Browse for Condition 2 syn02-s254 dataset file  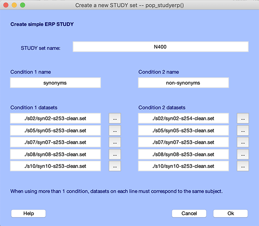243,118
